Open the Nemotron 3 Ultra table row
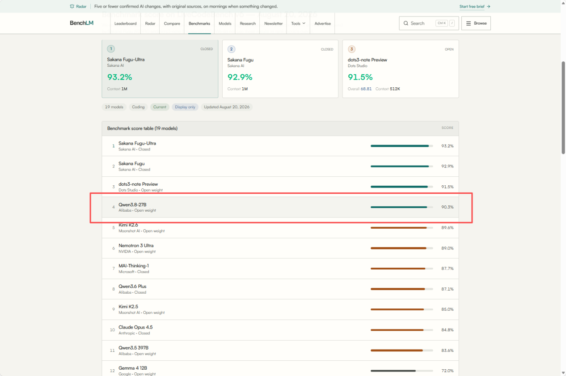The image size is (566, 376). coord(280,248)
